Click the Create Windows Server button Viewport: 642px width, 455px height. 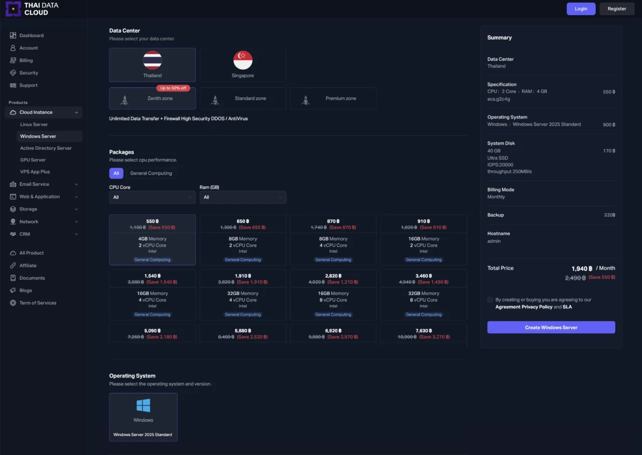click(551, 328)
